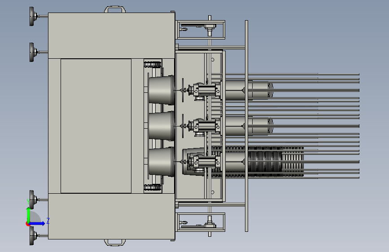Select the lifting handle on the cabinet bottom edge

point(114,242)
